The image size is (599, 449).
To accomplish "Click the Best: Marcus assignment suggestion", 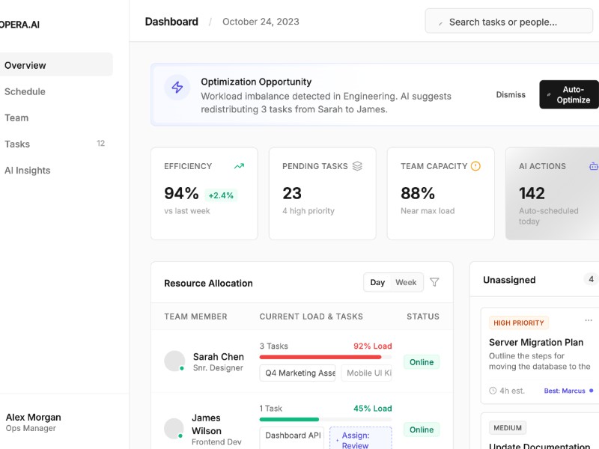I will (x=566, y=390).
